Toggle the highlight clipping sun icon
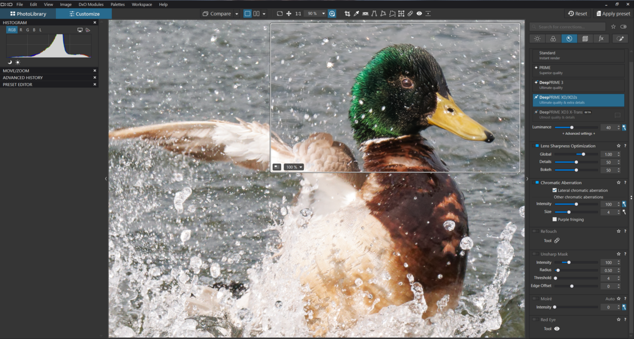Viewport: 634px width, 339px height. tap(18, 62)
